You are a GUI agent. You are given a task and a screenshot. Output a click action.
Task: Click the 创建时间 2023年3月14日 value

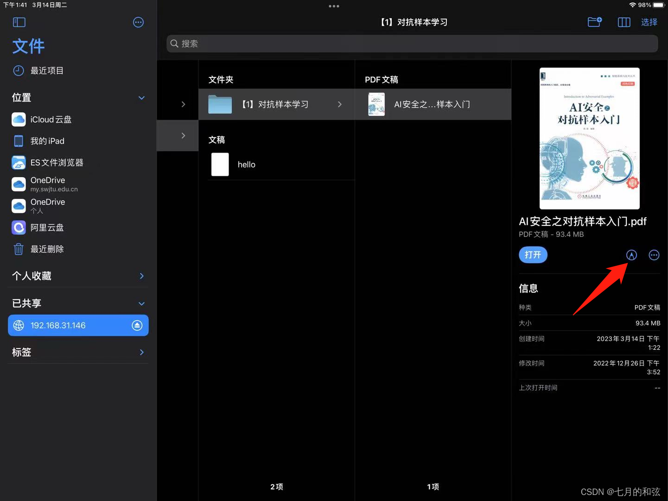pyautogui.click(x=628, y=343)
